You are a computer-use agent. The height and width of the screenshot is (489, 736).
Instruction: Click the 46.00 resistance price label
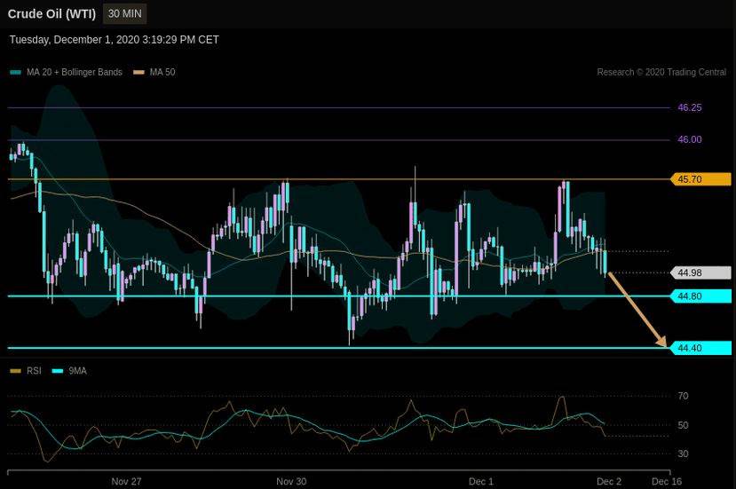(x=690, y=139)
